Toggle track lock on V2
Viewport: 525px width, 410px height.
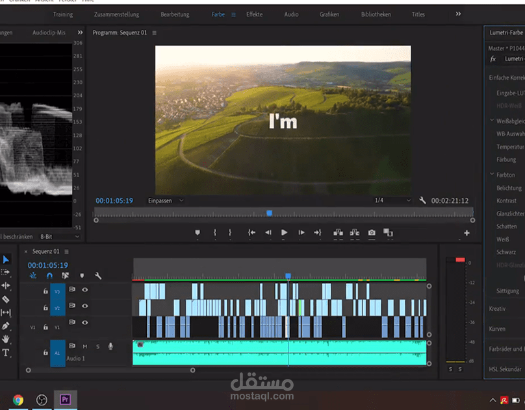click(45, 307)
